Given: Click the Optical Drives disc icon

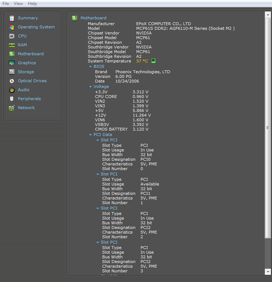Looking at the screenshot, I should pyautogui.click(x=12, y=81).
